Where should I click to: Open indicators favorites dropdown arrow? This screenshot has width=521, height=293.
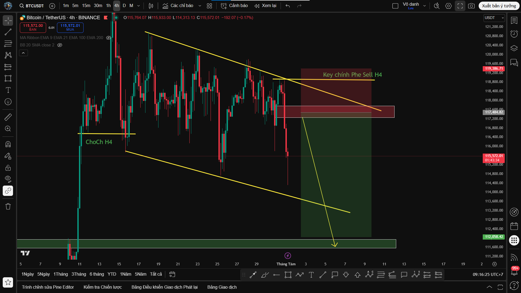coord(200,6)
